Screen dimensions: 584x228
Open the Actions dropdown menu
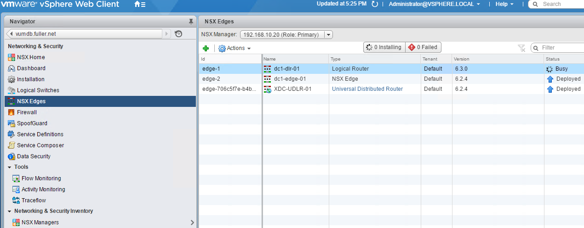click(x=235, y=48)
